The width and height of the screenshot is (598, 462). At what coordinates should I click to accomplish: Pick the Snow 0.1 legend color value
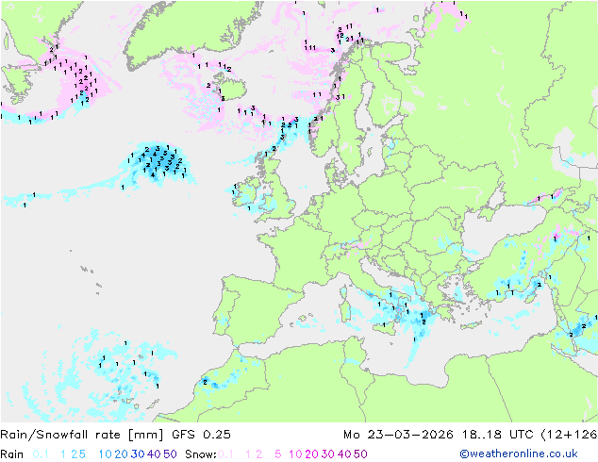coord(225,454)
